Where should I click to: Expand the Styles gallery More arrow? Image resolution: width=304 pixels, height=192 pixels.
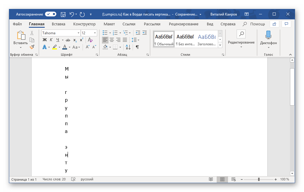click(x=220, y=45)
